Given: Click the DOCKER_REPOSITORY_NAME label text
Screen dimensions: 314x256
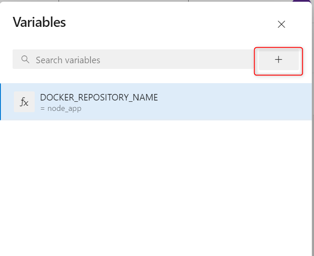Looking at the screenshot, I should 99,97.
